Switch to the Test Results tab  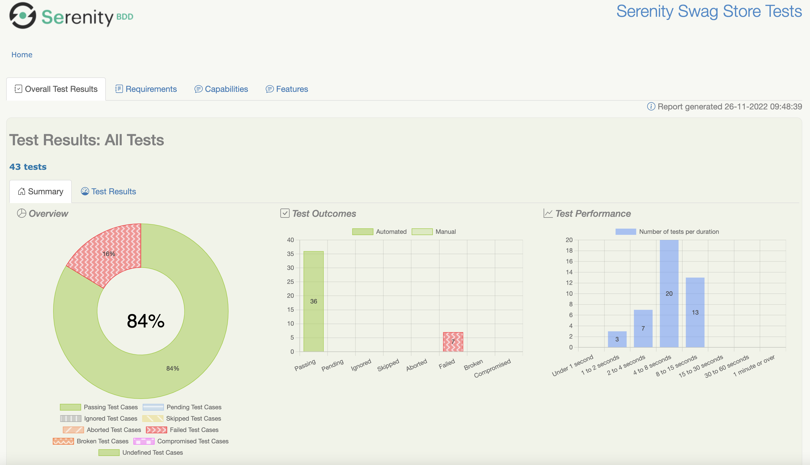point(114,191)
